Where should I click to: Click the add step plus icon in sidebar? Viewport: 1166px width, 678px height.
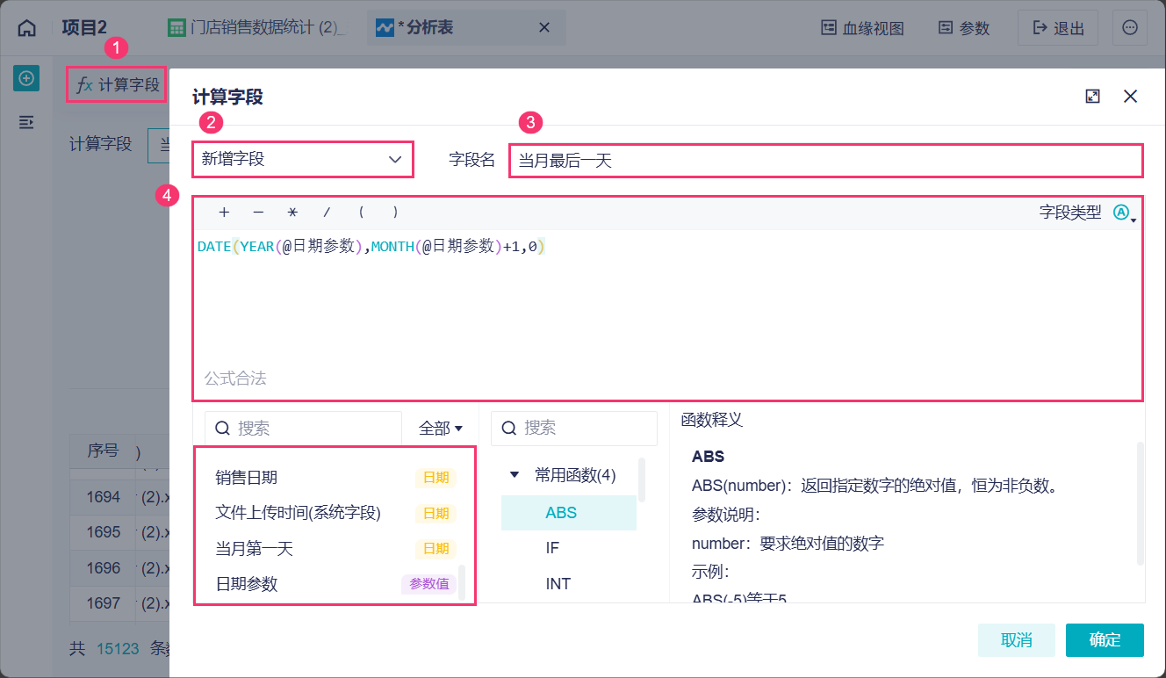(26, 78)
